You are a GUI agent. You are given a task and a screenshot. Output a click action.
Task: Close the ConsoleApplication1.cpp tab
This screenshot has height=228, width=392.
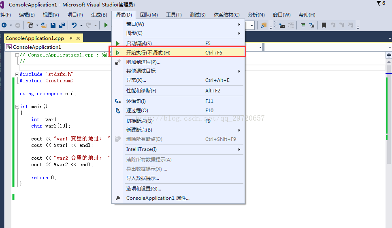point(78,38)
